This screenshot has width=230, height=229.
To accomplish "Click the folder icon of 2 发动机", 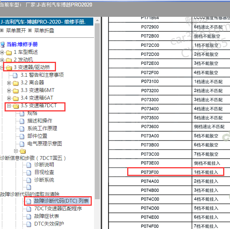I will point(9,60).
